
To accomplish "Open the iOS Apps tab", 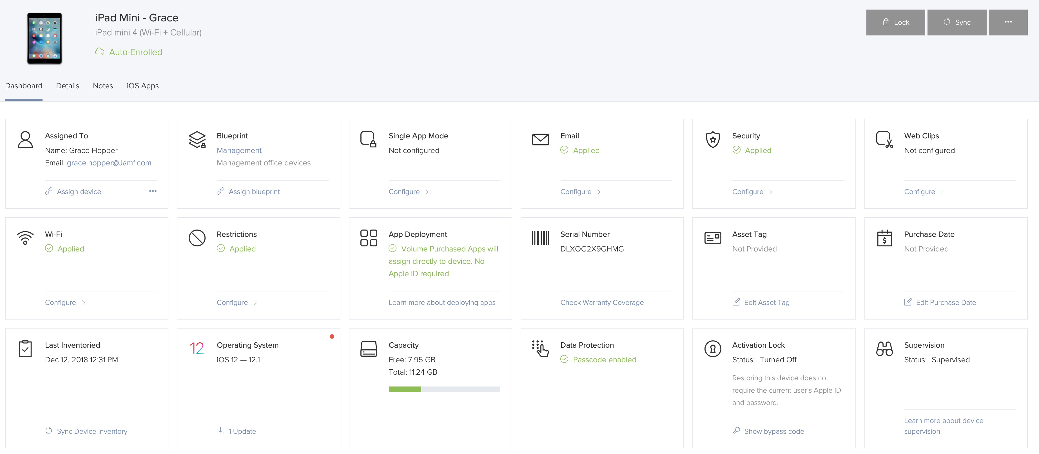I will point(142,86).
